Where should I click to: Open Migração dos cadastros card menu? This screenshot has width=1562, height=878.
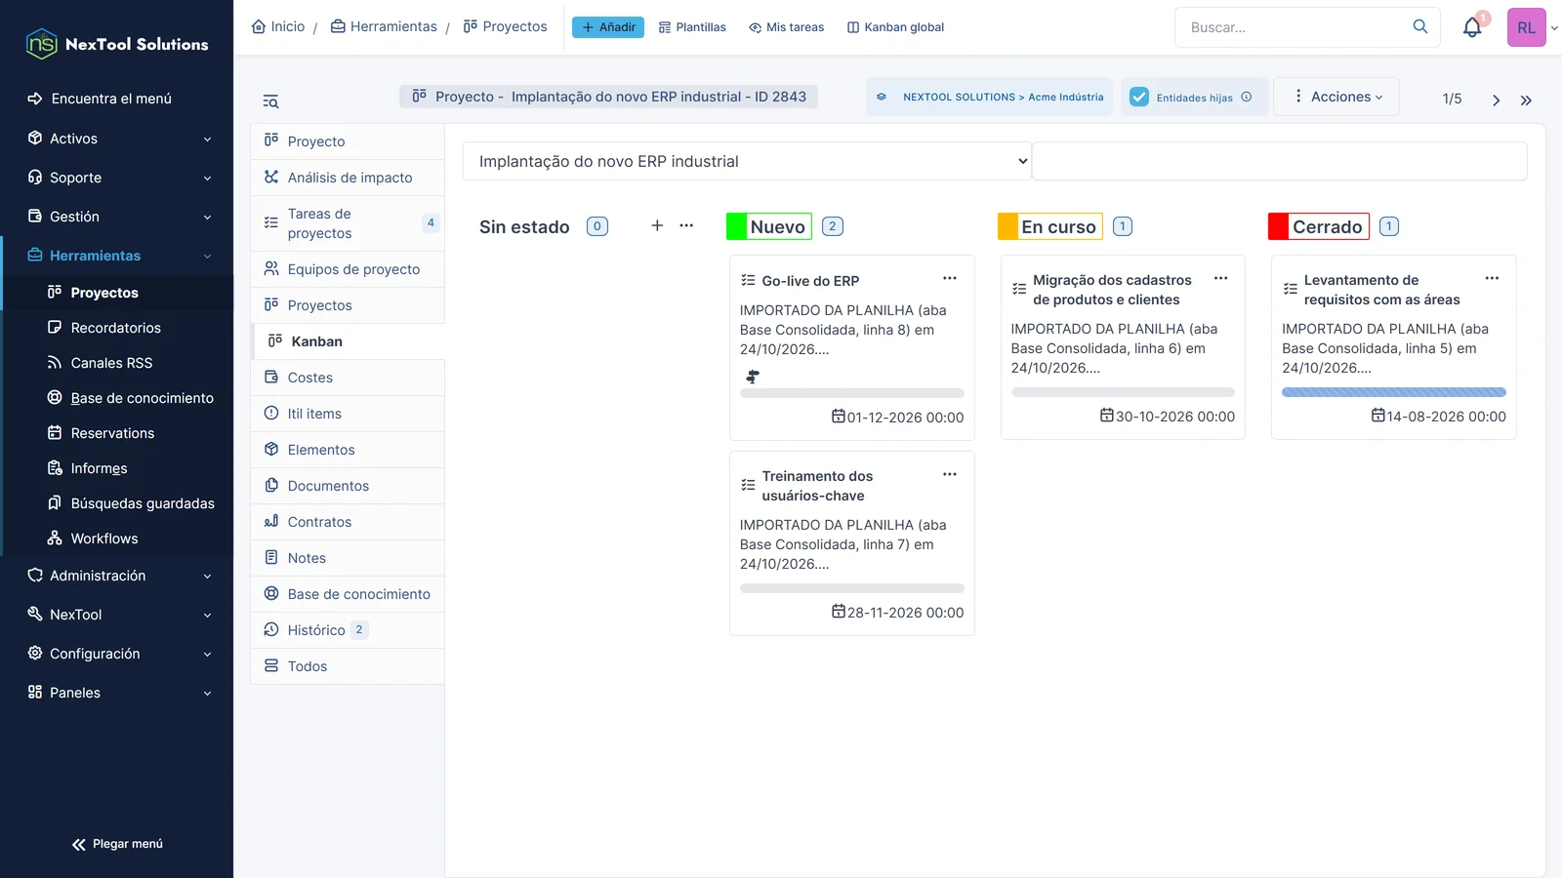coord(1220,278)
